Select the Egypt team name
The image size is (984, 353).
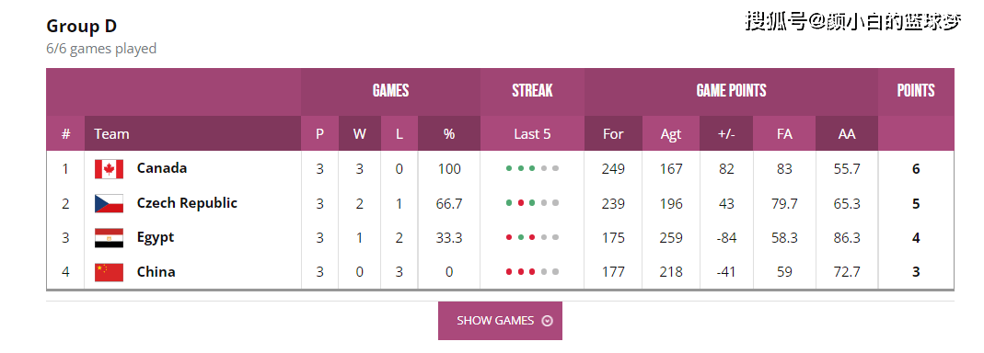pos(156,238)
